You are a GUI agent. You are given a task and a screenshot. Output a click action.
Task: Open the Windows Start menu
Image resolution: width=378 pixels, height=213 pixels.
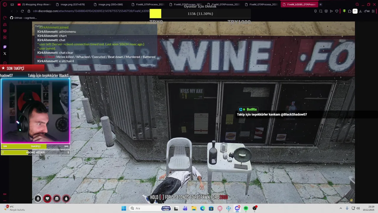click(x=123, y=208)
